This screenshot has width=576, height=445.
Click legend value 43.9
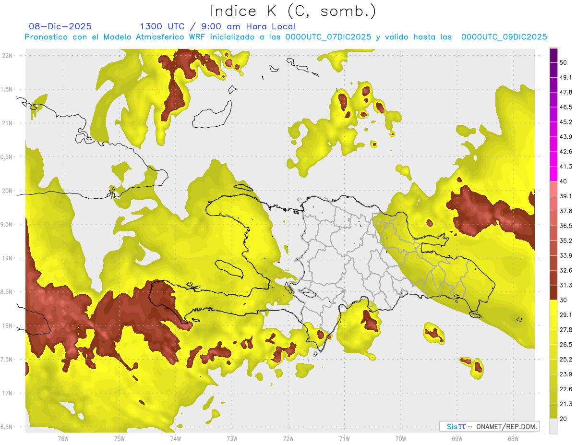click(x=565, y=137)
